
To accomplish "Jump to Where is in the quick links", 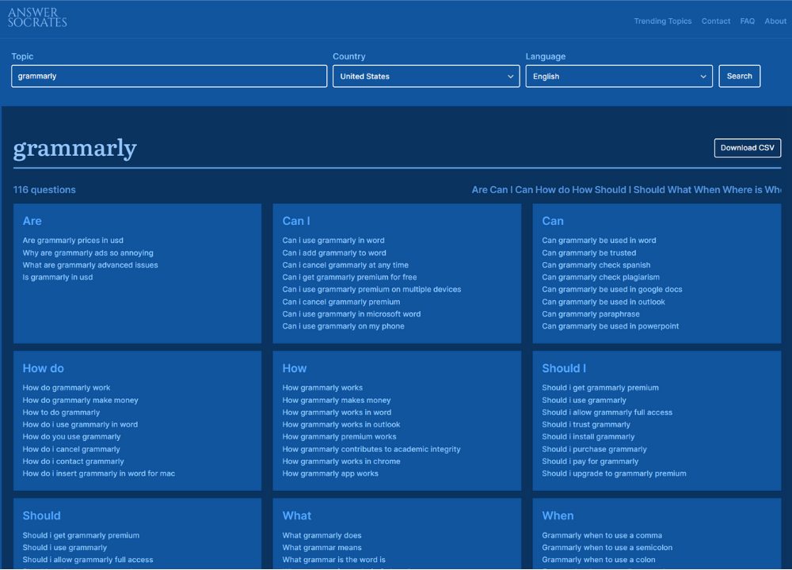I will pyautogui.click(x=742, y=190).
